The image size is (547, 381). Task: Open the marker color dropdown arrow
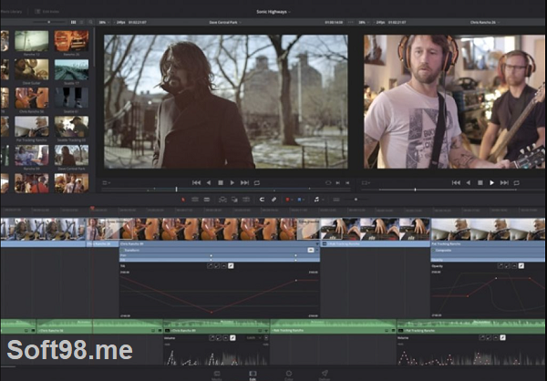304,200
